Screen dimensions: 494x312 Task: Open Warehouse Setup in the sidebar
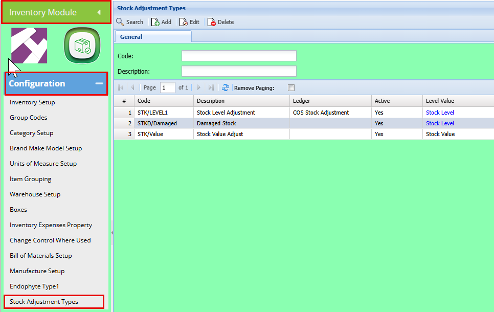[x=35, y=194]
